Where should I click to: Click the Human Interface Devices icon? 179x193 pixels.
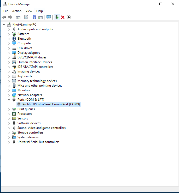(x=14, y=62)
